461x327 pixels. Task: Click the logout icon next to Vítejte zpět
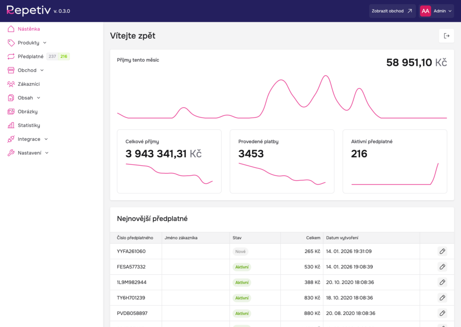pyautogui.click(x=446, y=36)
